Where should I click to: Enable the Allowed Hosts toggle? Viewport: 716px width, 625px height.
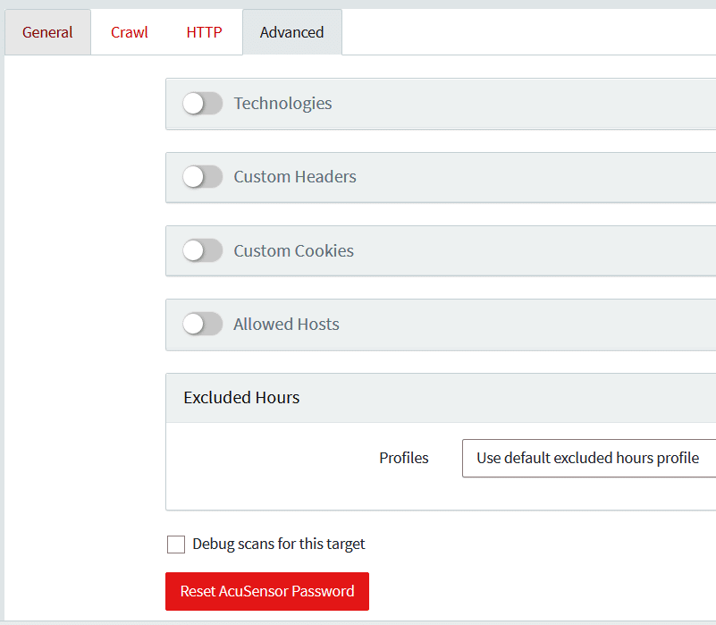click(x=202, y=325)
